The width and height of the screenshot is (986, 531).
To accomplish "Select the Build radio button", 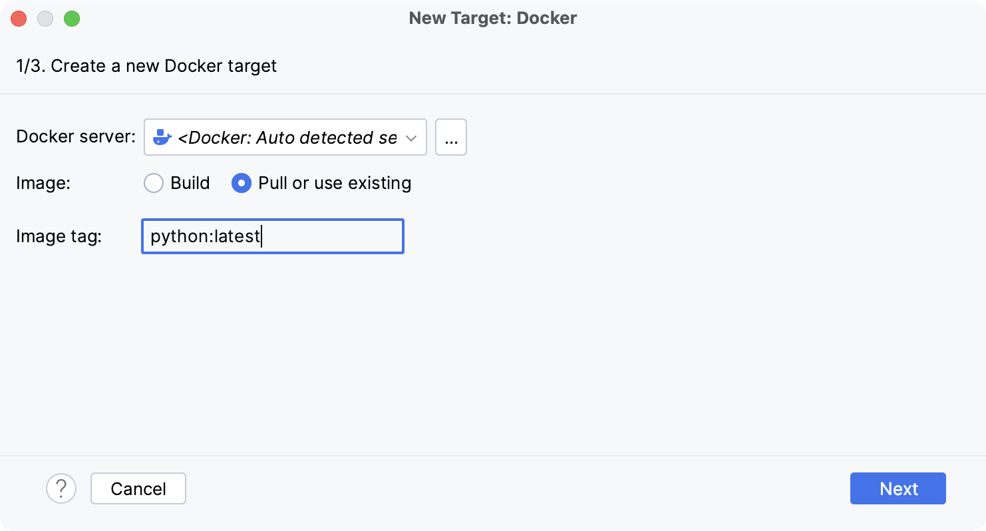I will pos(154,183).
